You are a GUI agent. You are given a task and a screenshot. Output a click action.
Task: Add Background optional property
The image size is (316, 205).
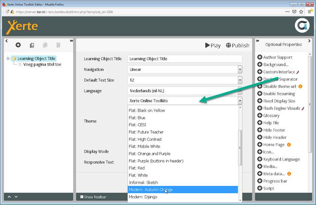pos(273,65)
